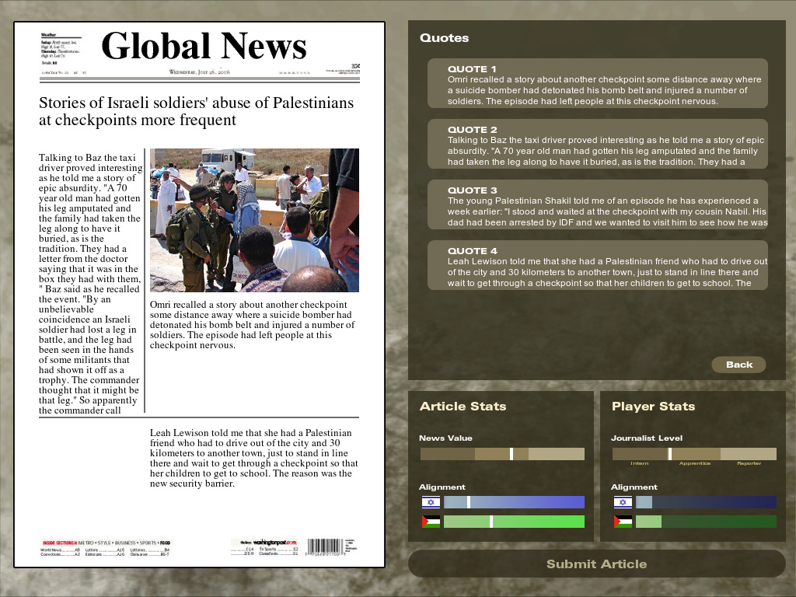Click the Palestinian flag in Article Stats
The width and height of the screenshot is (796, 597).
pos(431,522)
